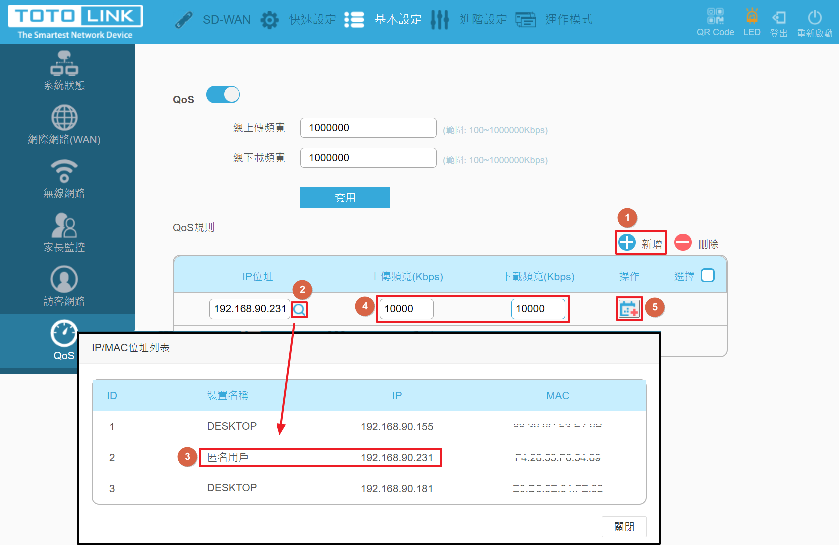Click the download bandwidth 10000 field
The width and height of the screenshot is (839, 545).
[538, 309]
